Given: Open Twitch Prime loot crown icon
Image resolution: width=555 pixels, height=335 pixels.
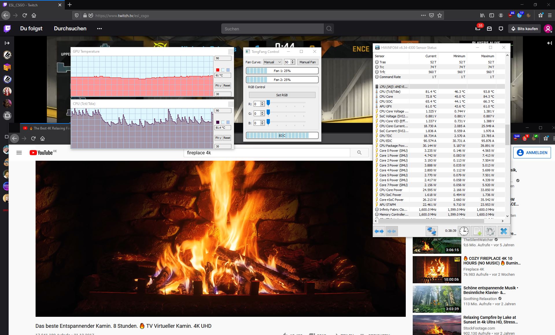Looking at the screenshot, I should tap(477, 29).
